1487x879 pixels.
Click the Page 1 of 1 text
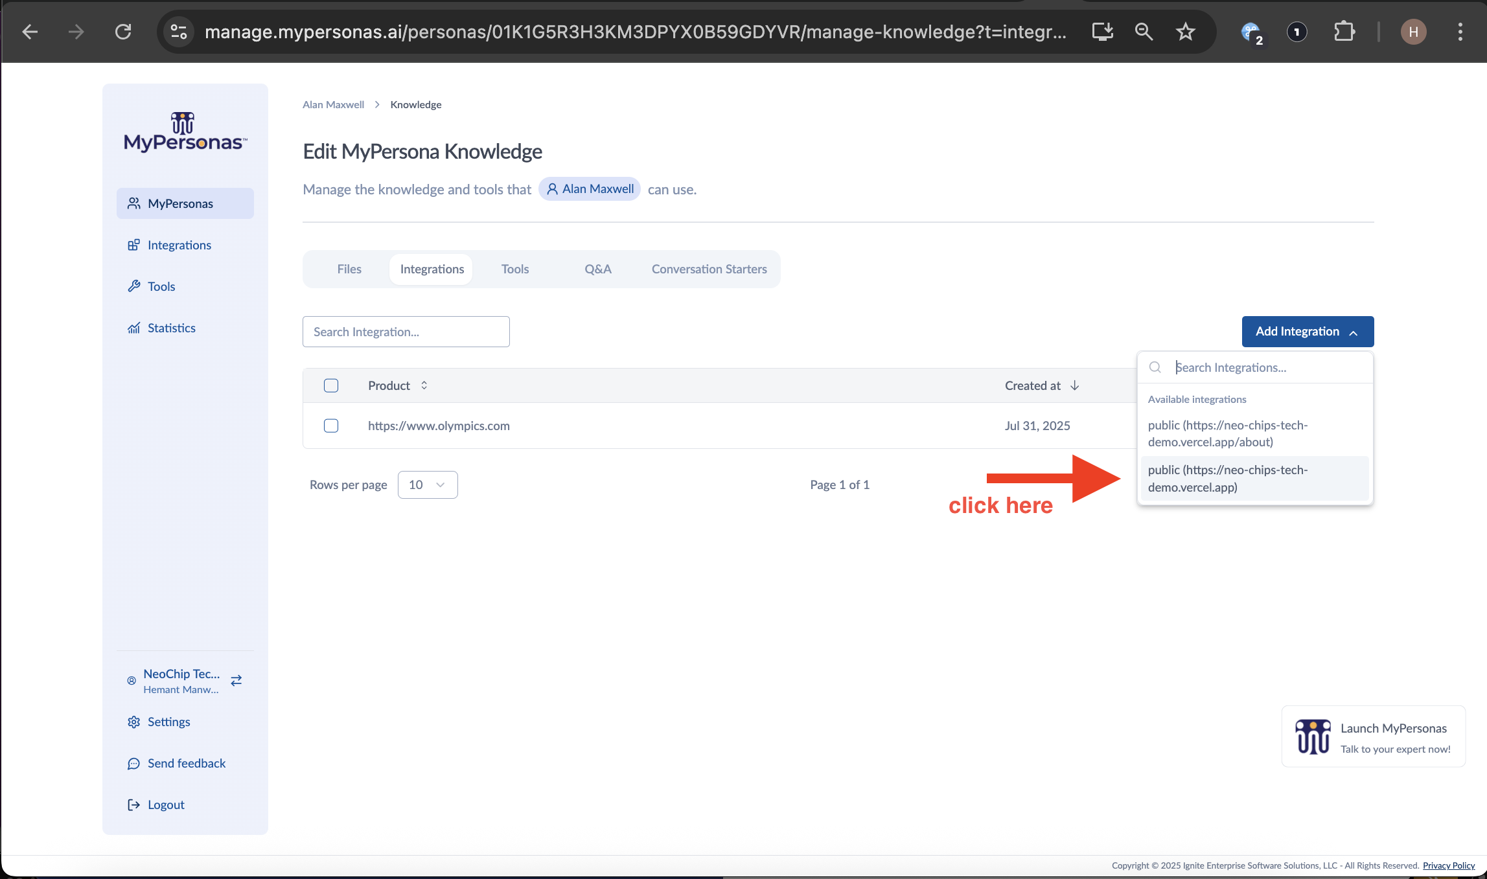840,485
